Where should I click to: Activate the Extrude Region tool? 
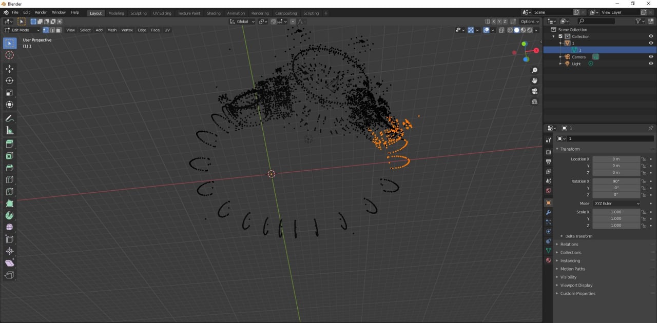click(x=9, y=144)
